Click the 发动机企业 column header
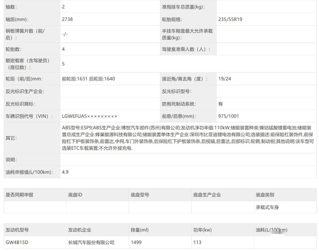 click(x=79, y=230)
